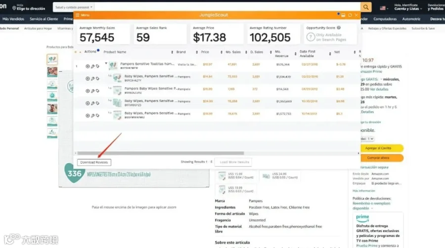Open Servicio al Cliente navigation item
Screen dimensions: 445x248
tap(44, 19)
